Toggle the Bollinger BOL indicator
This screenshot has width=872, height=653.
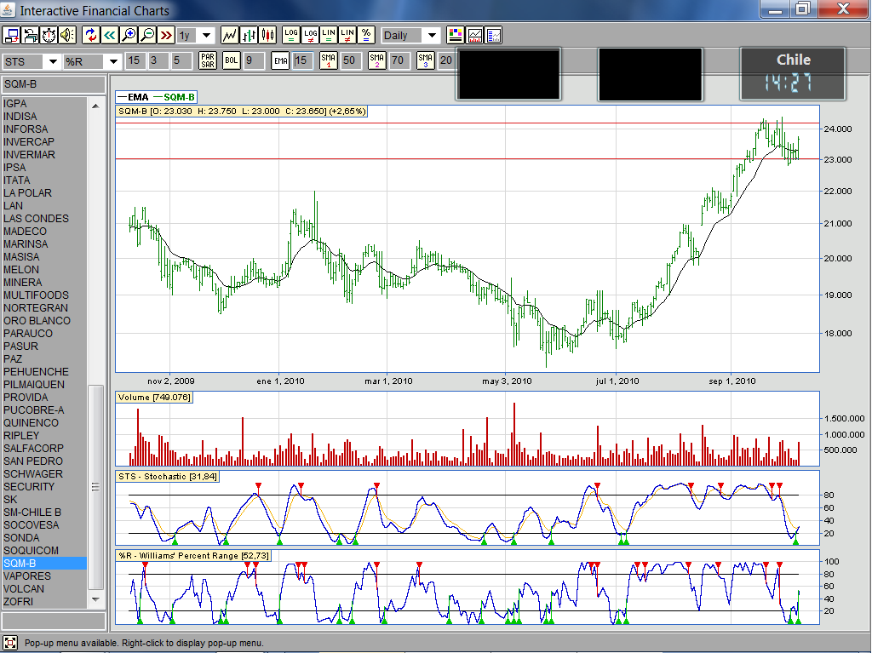(x=231, y=60)
